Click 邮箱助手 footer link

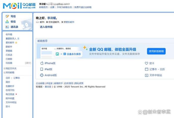click(x=59, y=83)
